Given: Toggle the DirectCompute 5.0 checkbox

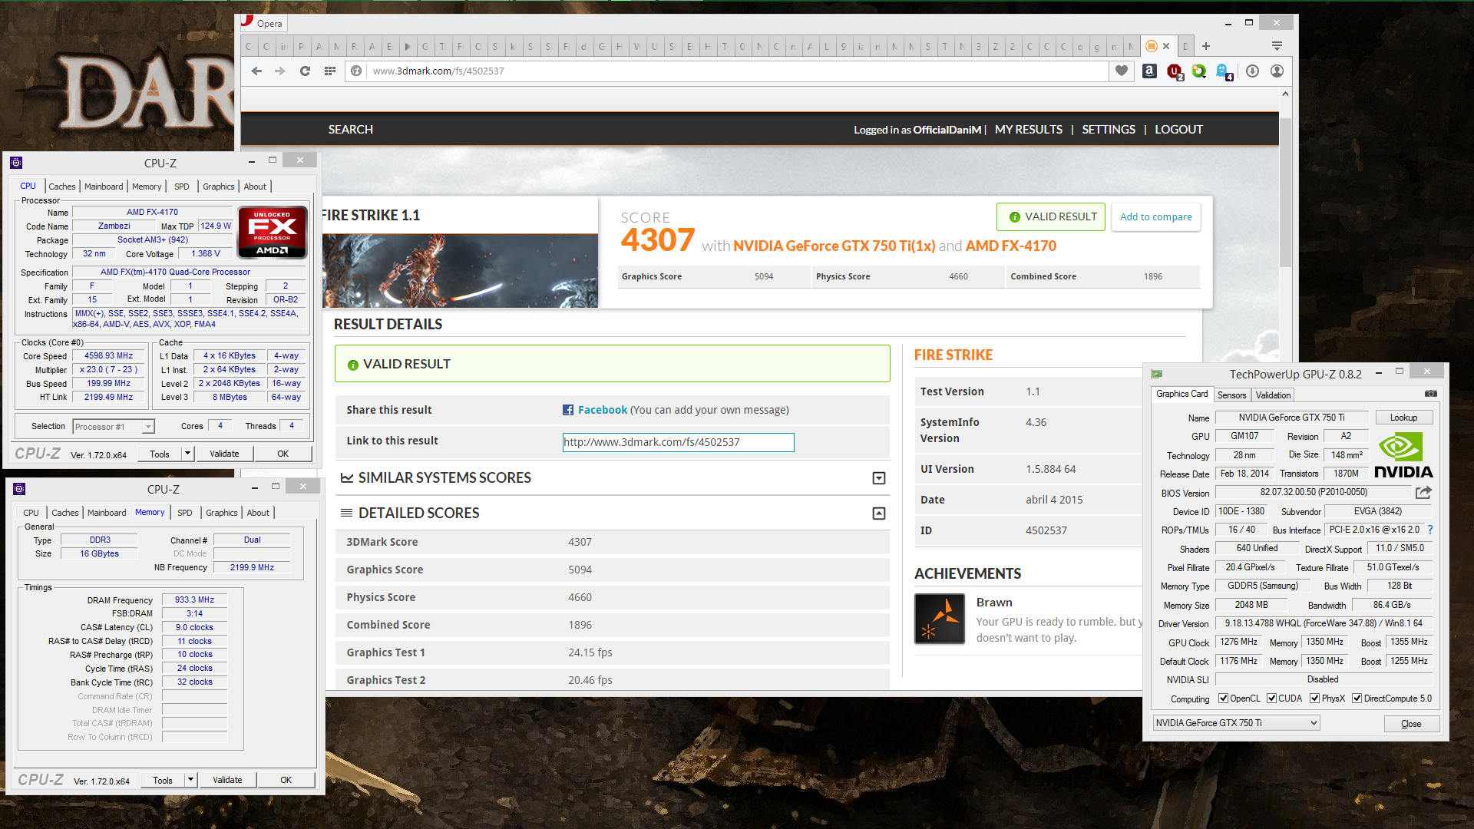Looking at the screenshot, I should click(x=1357, y=699).
